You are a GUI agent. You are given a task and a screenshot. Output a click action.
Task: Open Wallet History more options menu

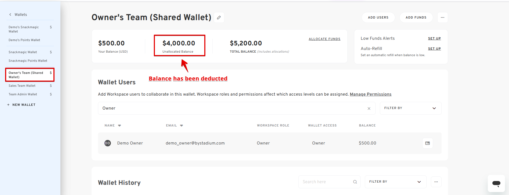(436, 182)
